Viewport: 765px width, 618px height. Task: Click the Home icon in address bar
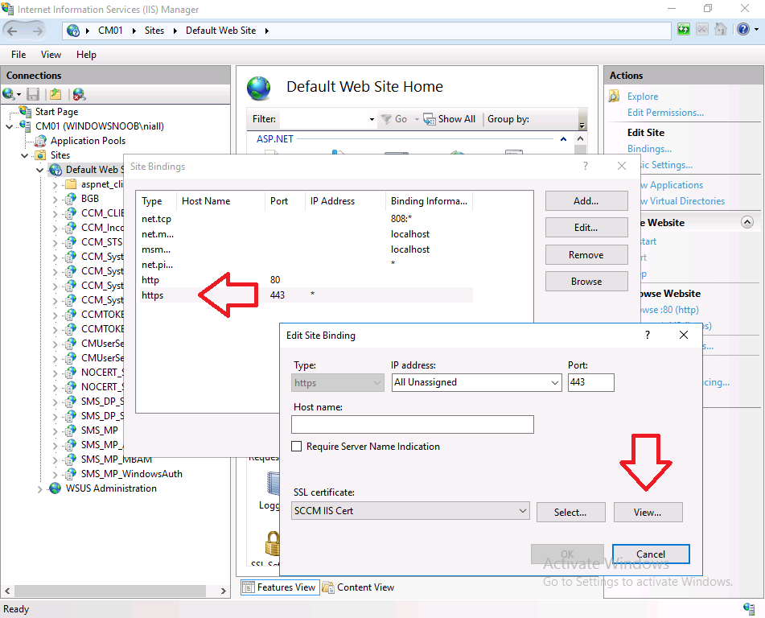(721, 30)
